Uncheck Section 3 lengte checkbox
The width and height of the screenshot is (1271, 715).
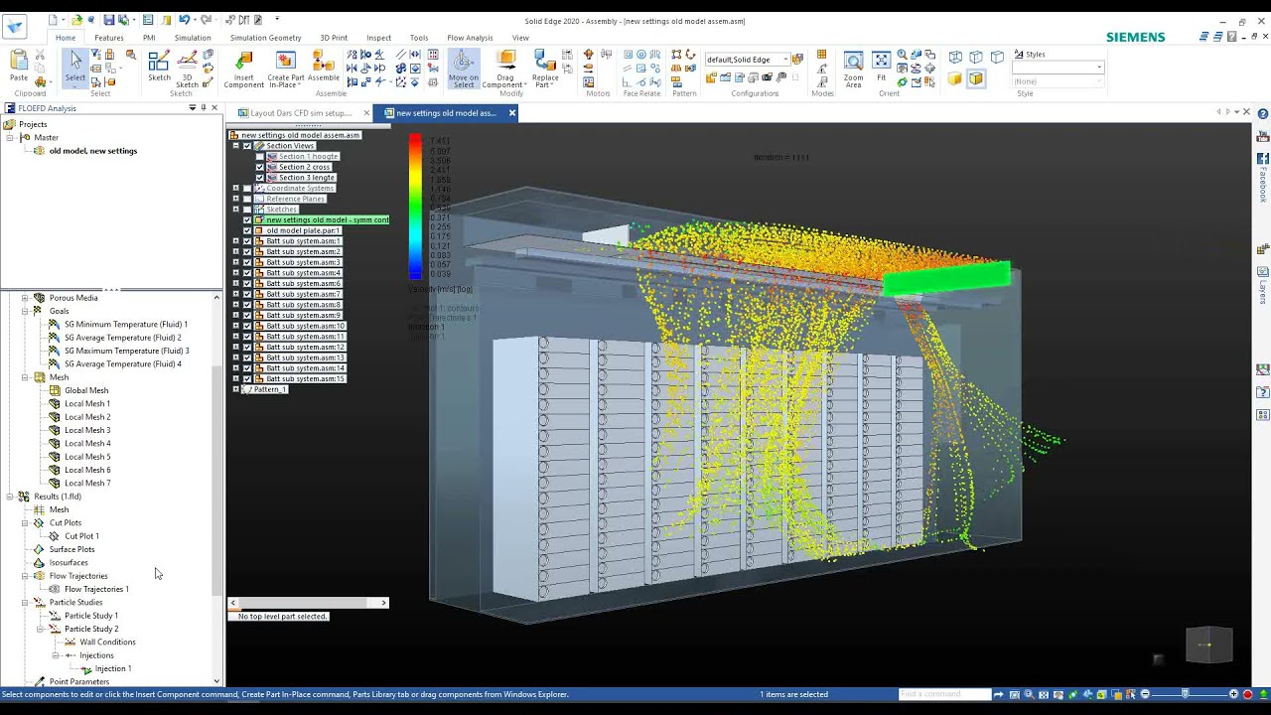[260, 178]
